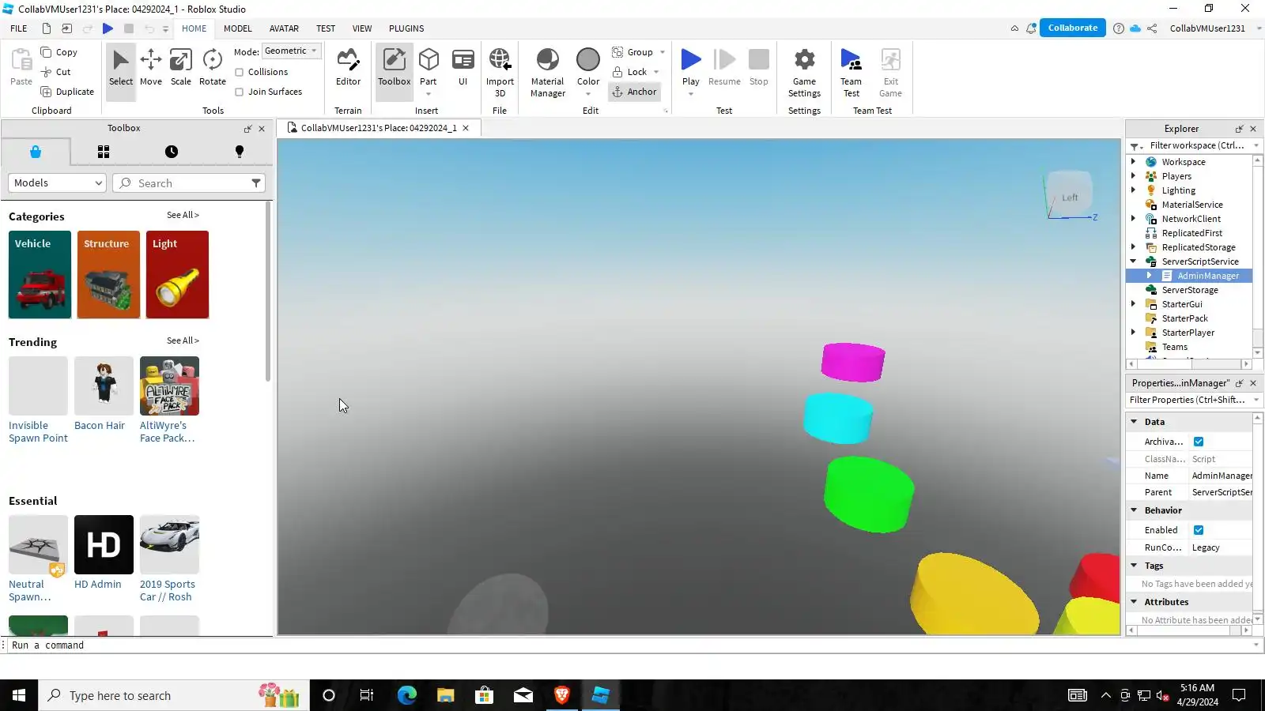Switch to the VIEW ribbon tab
The width and height of the screenshot is (1265, 711).
coord(362,28)
